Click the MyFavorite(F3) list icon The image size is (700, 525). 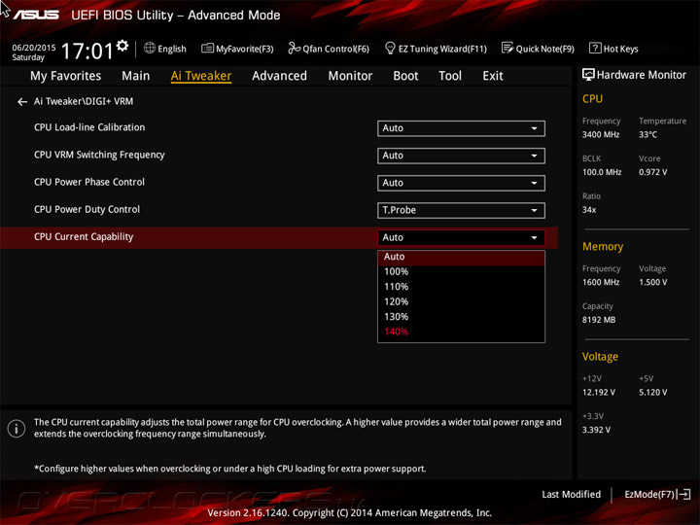click(x=207, y=48)
